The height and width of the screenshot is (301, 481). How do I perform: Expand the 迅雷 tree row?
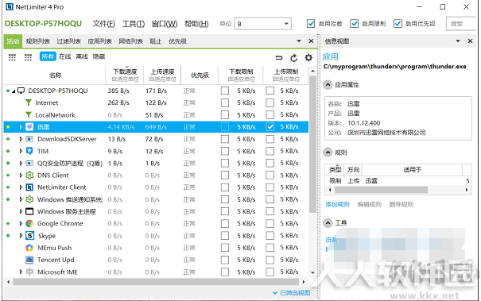tap(21, 127)
